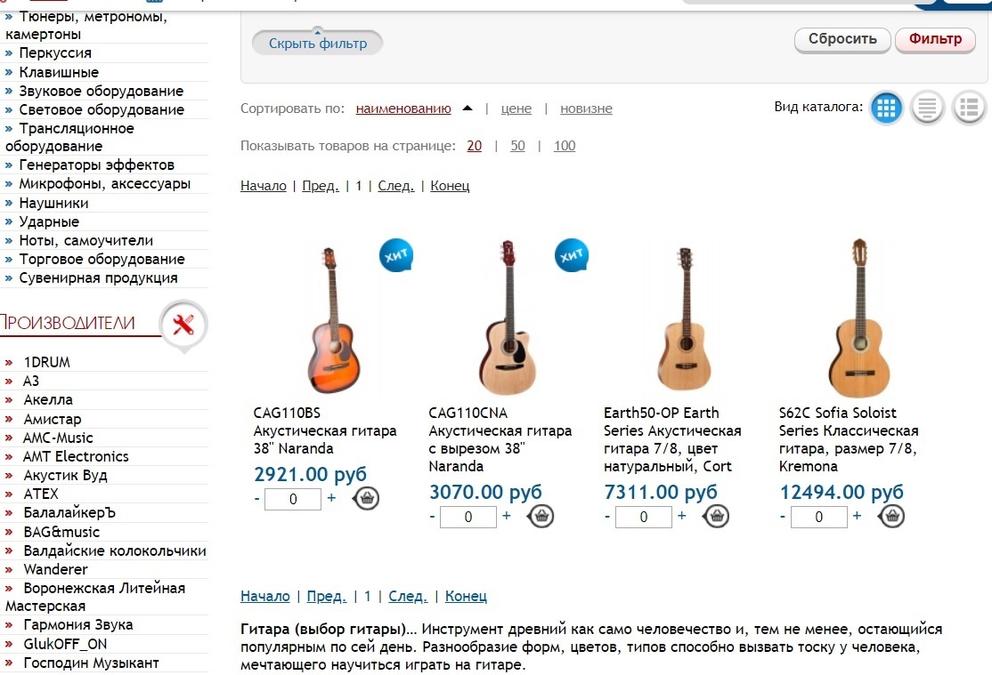Sort products by цене link
Viewport: 992px width, 675px height.
point(516,108)
